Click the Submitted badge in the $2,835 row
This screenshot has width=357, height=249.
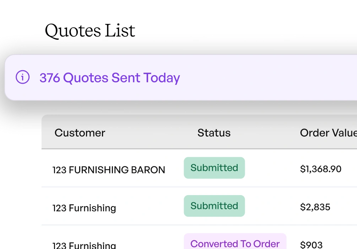[x=214, y=206]
